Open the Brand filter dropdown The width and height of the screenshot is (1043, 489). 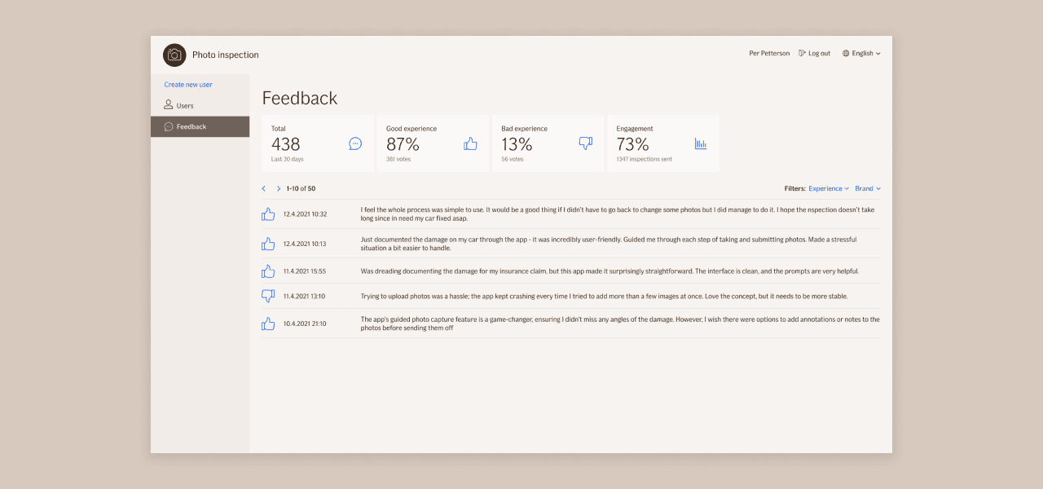868,188
